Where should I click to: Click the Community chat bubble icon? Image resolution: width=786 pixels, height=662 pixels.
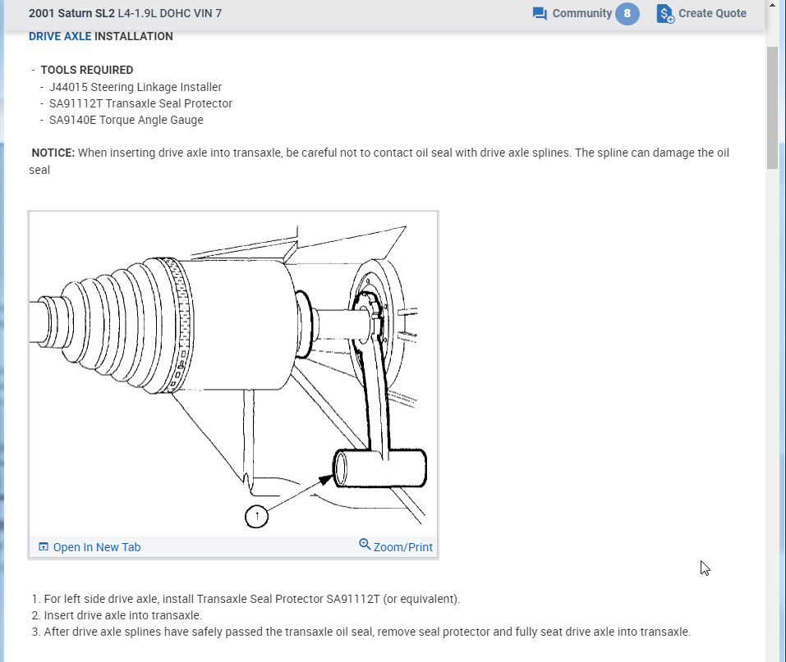point(540,14)
